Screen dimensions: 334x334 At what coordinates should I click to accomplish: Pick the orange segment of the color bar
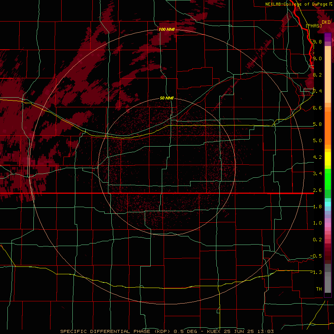tap(328, 128)
